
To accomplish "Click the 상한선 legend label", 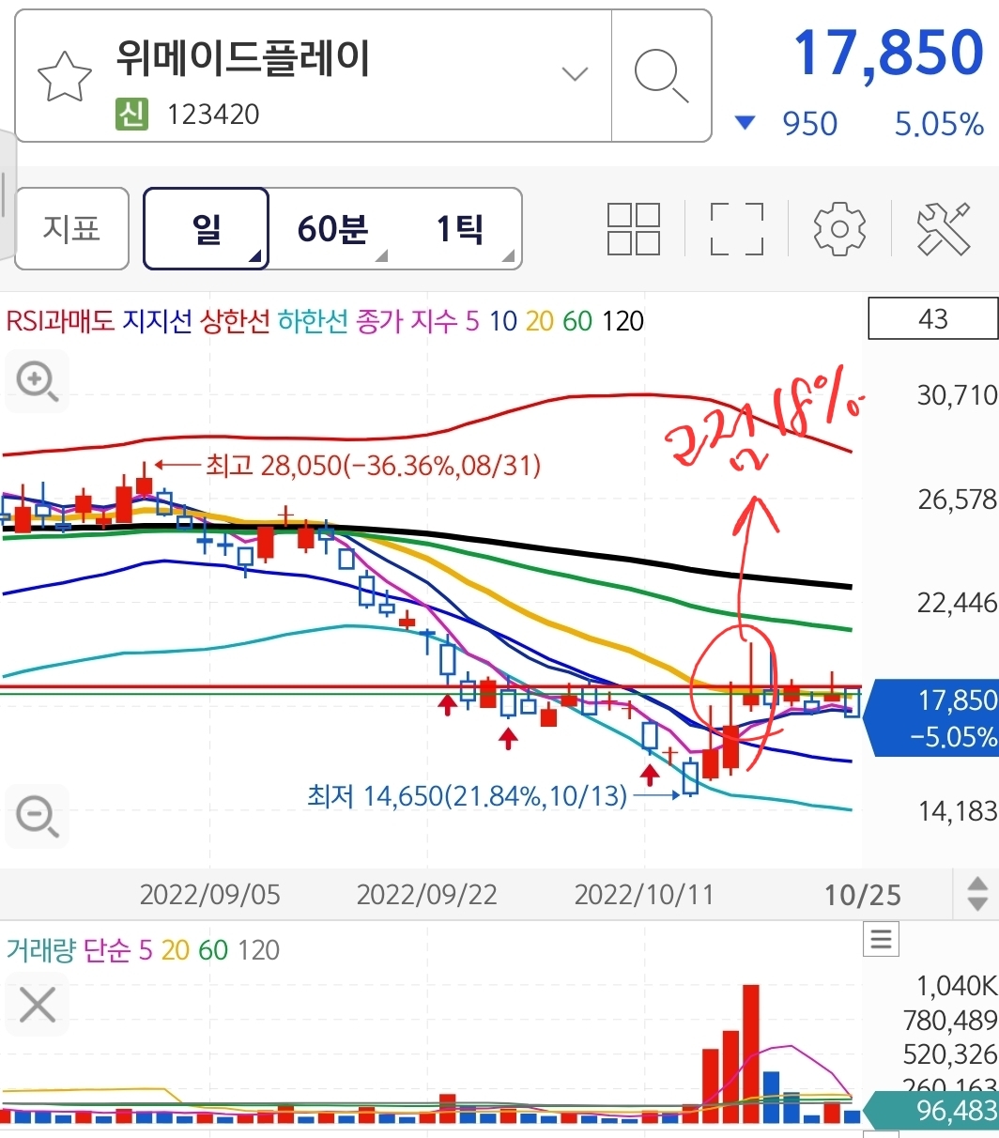I will (x=236, y=321).
